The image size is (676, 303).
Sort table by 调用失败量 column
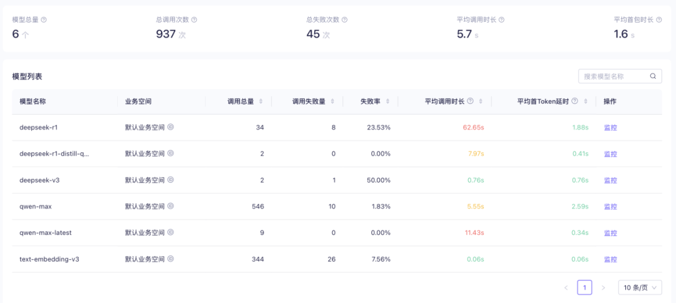[332, 101]
